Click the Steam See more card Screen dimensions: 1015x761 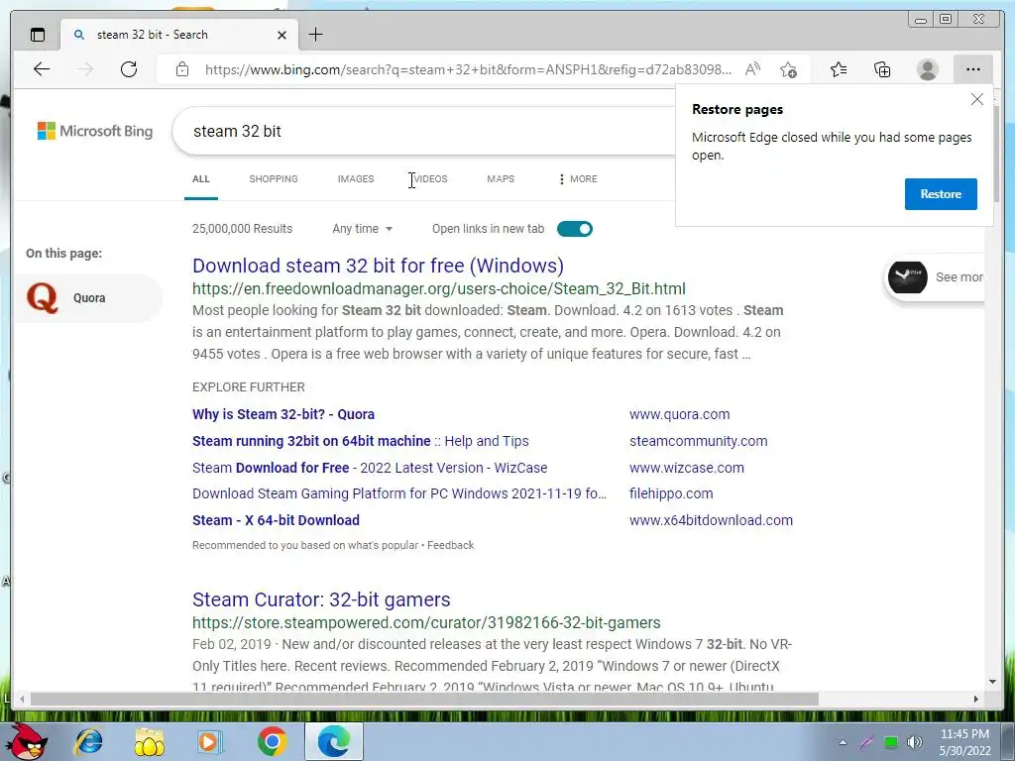tap(935, 277)
